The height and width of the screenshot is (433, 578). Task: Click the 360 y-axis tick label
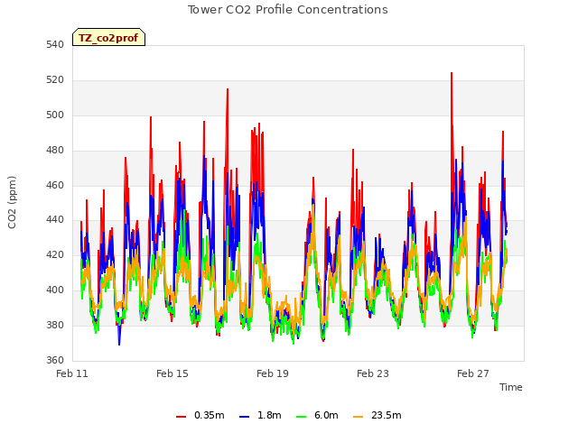point(55,360)
